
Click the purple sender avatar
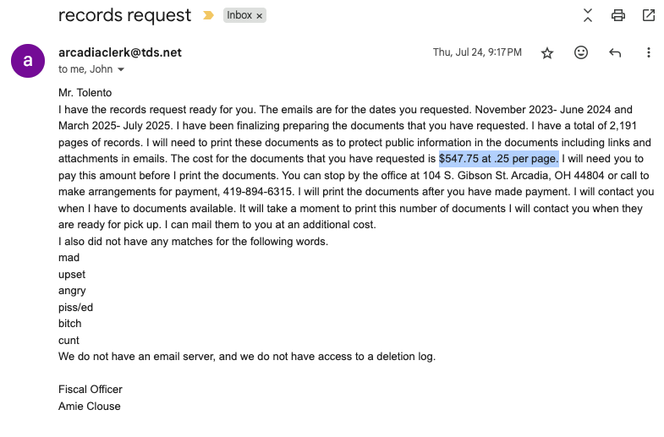pos(28,60)
